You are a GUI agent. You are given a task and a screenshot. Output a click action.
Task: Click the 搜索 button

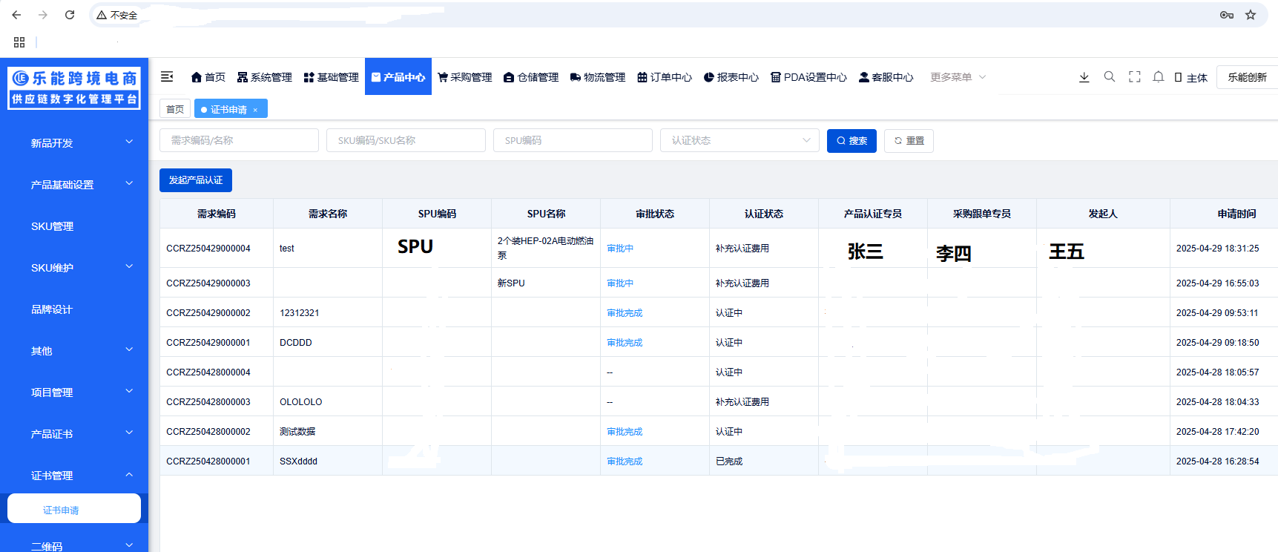coord(852,141)
